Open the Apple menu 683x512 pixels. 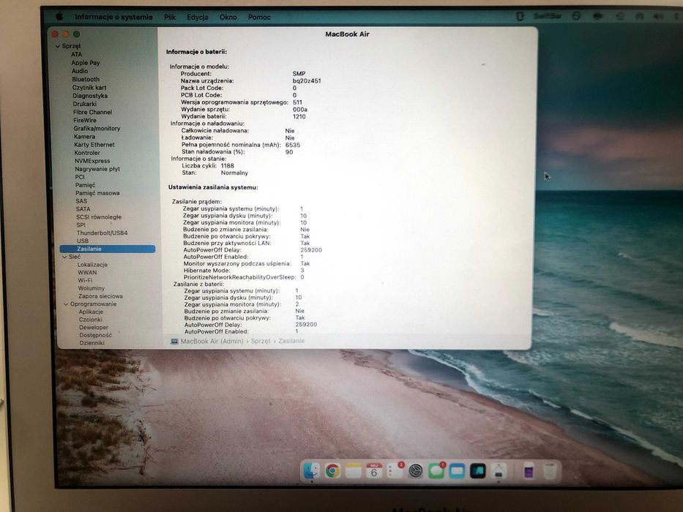tap(59, 17)
